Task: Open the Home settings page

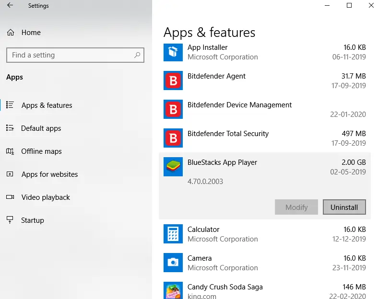Action: coord(31,33)
